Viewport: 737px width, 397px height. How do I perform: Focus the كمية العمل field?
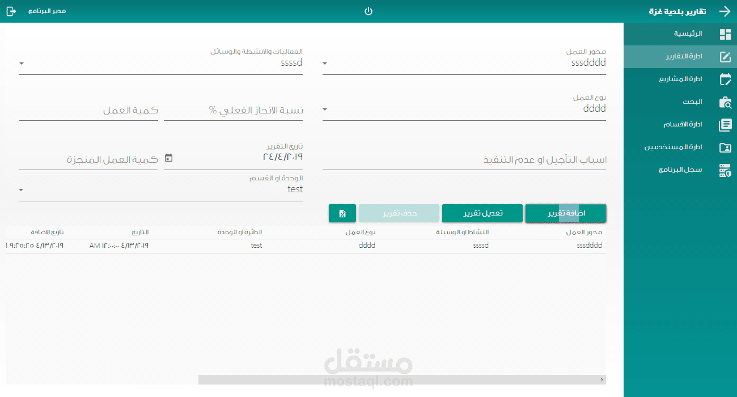(x=88, y=111)
